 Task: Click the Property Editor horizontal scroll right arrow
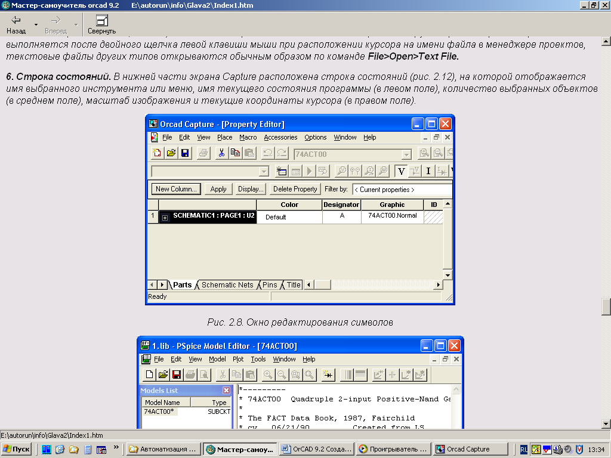coord(439,284)
